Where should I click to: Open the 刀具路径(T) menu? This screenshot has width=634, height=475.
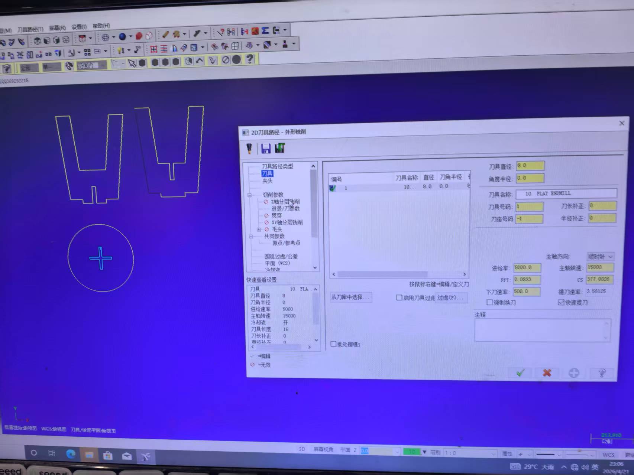pos(30,29)
